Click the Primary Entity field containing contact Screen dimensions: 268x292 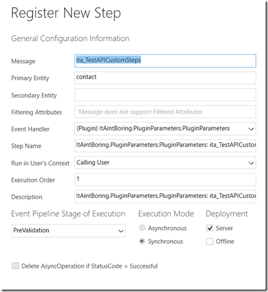165,78
